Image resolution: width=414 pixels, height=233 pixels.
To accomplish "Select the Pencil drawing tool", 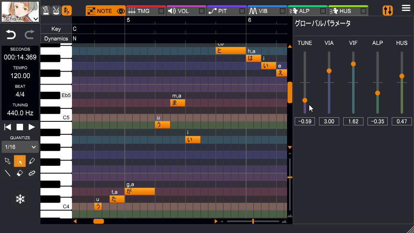I will click(x=32, y=161).
